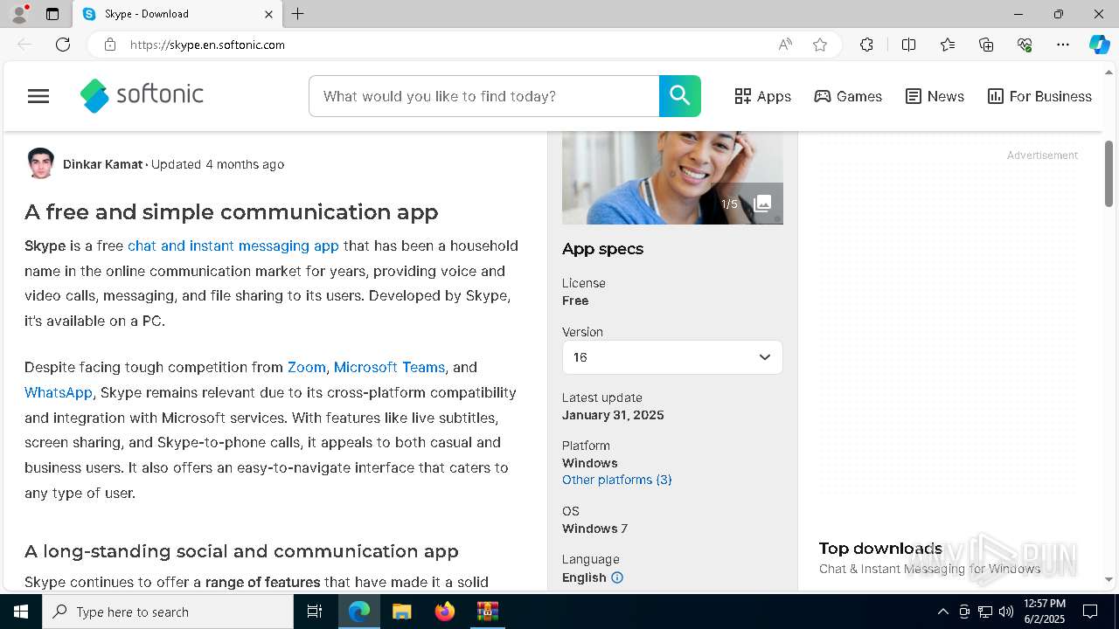
Task: Click the browser profile avatar icon
Action: tap(18, 14)
